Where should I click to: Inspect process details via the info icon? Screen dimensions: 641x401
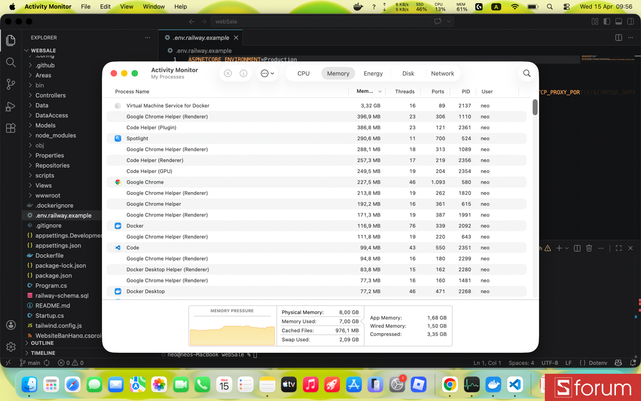click(x=243, y=73)
